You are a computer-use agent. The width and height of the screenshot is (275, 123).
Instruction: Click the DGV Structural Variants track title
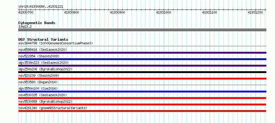click(43, 39)
